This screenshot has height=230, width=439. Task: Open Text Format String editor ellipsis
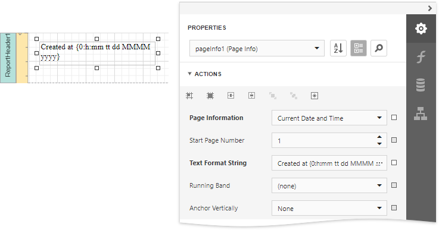pos(379,163)
